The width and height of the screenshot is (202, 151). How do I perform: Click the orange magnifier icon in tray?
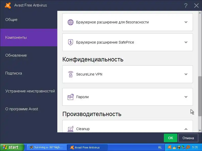pyautogui.click(x=188, y=147)
